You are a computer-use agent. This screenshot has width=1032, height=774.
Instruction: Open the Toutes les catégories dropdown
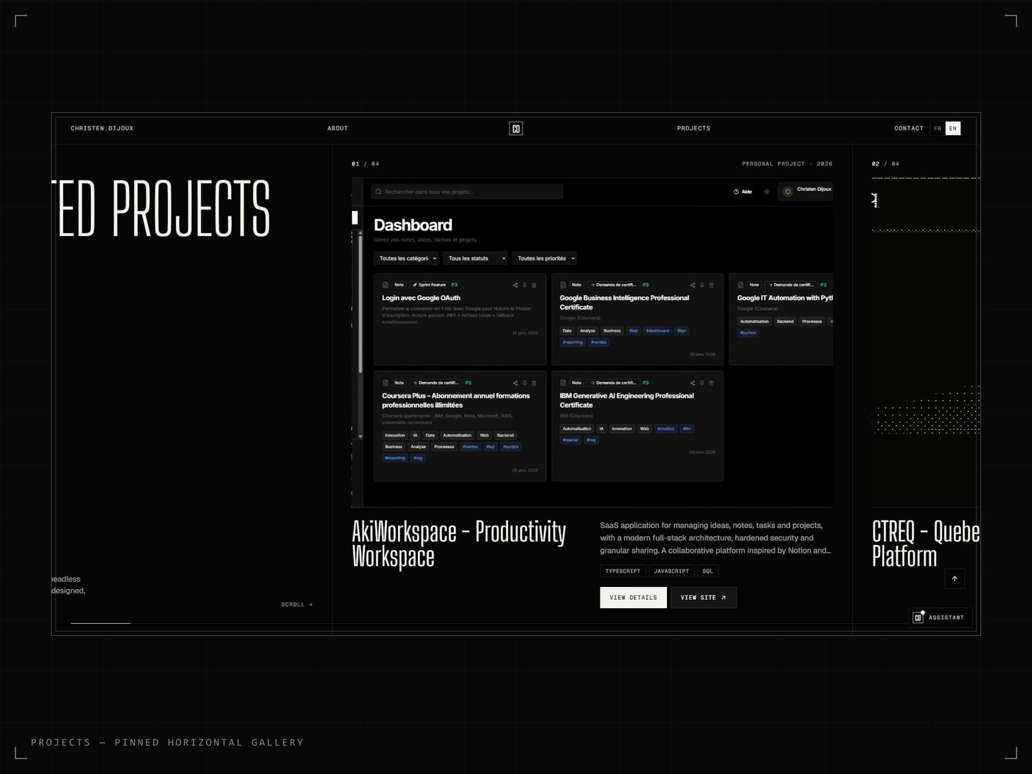(x=406, y=259)
